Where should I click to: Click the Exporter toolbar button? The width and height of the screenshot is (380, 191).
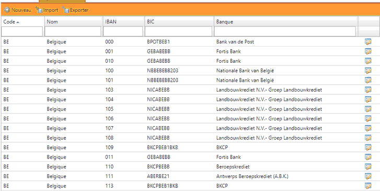[76, 10]
